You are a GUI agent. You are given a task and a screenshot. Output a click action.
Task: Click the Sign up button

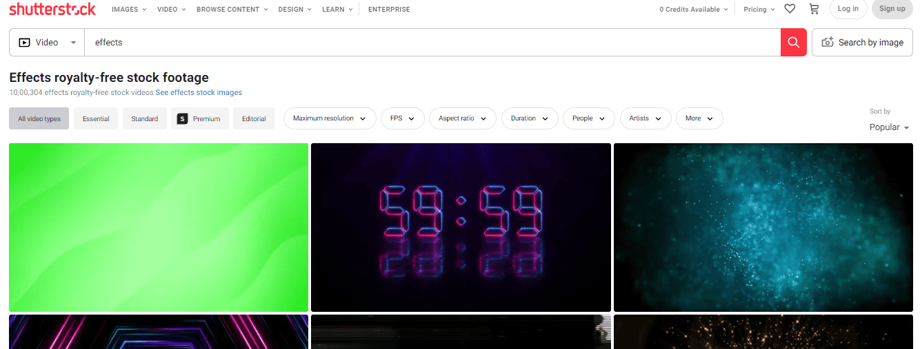[x=892, y=9]
